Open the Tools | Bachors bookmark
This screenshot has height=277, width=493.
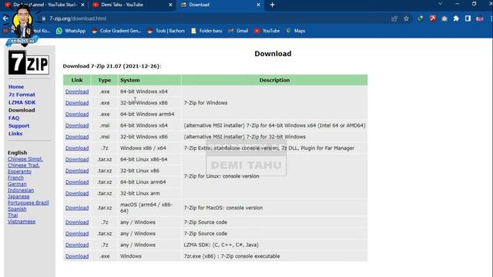(166, 31)
